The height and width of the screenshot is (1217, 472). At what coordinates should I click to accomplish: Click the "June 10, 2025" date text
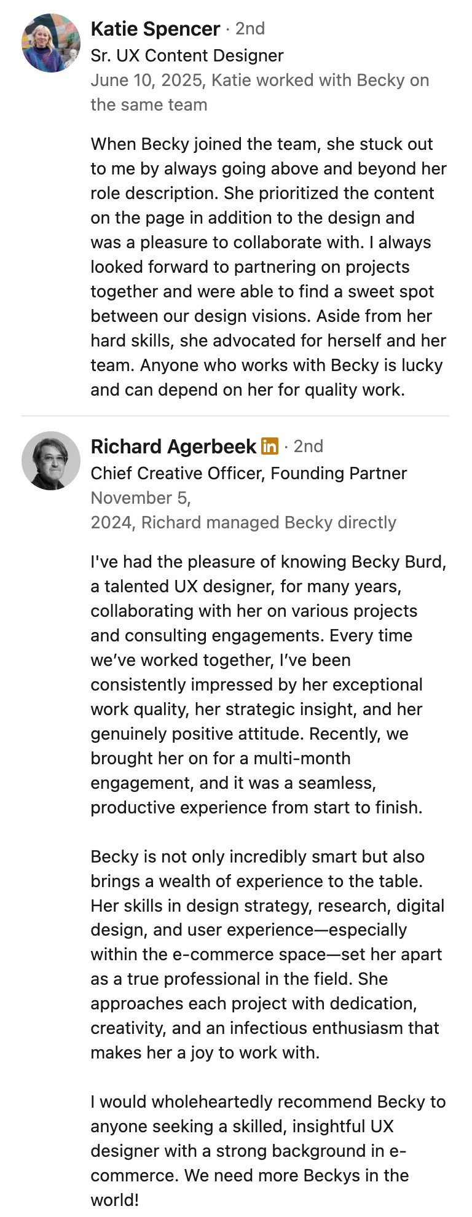pos(146,80)
